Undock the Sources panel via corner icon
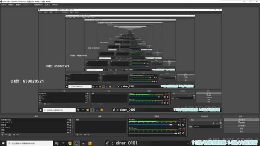Image resolution: width=260 pixels, height=146 pixels. pos(73,116)
